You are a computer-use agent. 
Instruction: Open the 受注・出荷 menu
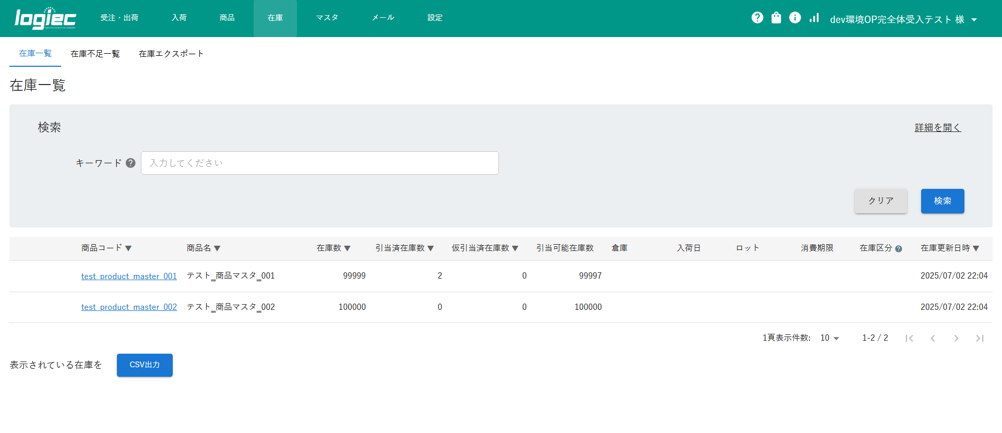tap(120, 18)
